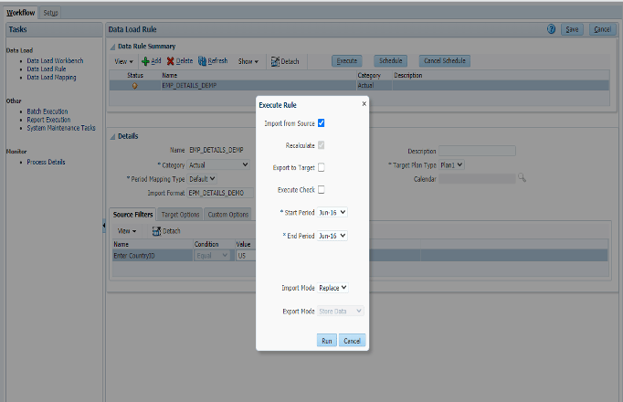
Task: Click the Cancel Schedule button
Action: pos(445,61)
